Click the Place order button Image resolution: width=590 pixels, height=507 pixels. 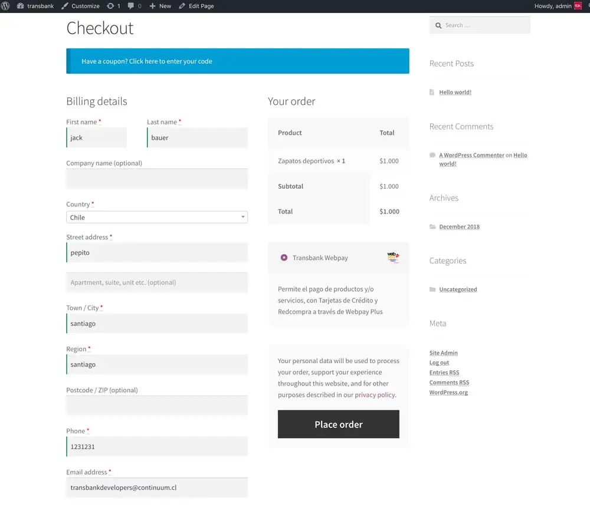[x=338, y=424]
